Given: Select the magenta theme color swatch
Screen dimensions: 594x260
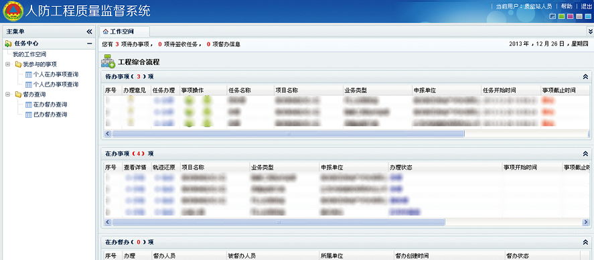Looking at the screenshot, I should tap(570, 16).
